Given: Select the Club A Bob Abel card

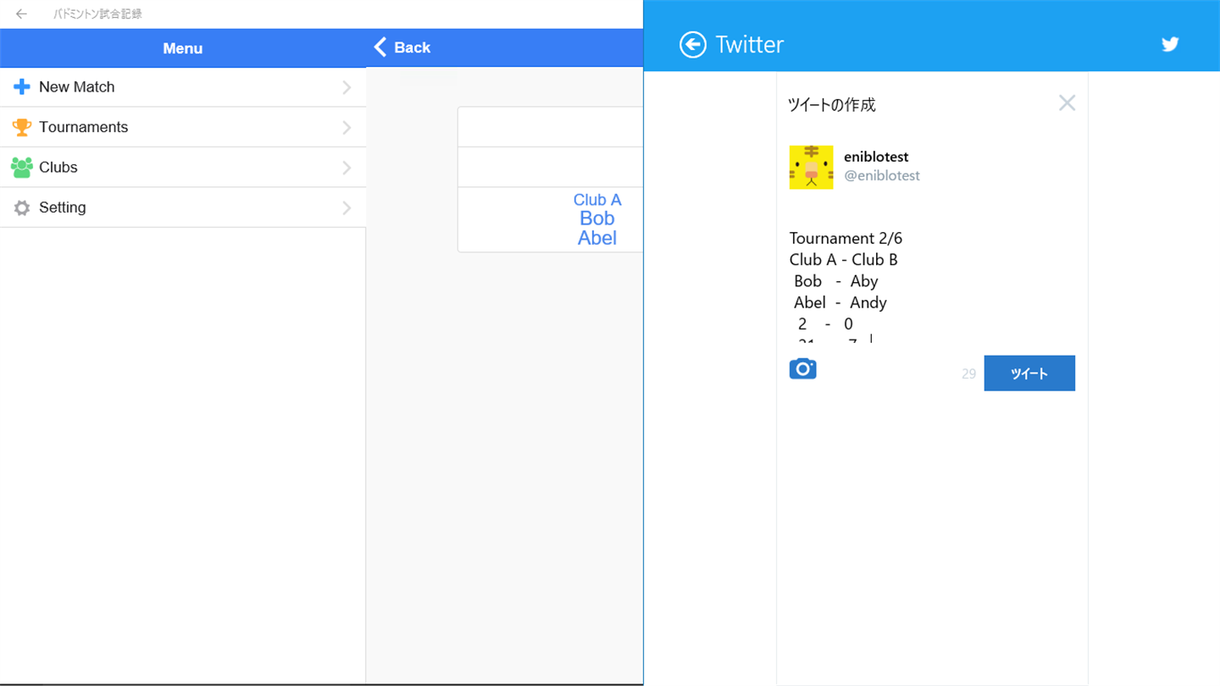Looking at the screenshot, I should 551,219.
